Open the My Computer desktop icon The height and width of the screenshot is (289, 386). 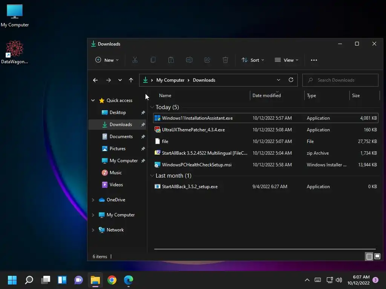coord(15,15)
